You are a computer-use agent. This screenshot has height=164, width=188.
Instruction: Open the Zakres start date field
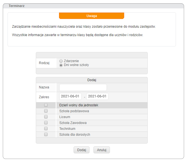70,96
